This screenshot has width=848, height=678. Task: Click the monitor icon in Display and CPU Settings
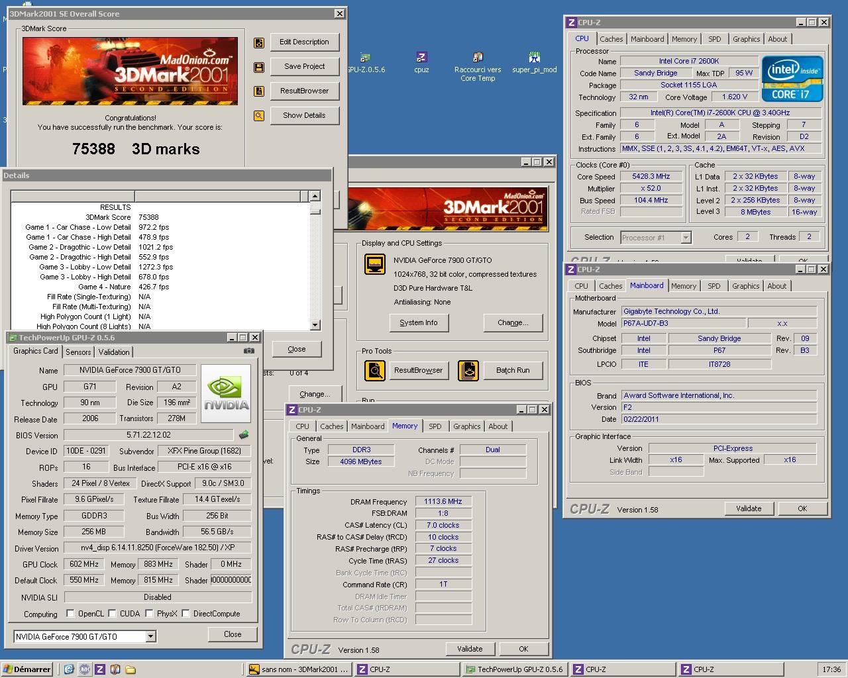[x=375, y=264]
